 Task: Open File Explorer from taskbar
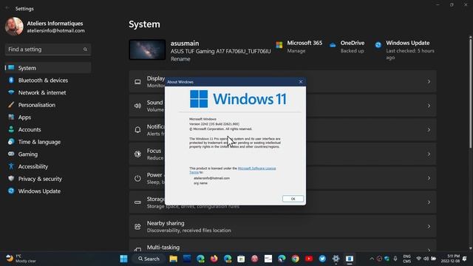coord(173,259)
